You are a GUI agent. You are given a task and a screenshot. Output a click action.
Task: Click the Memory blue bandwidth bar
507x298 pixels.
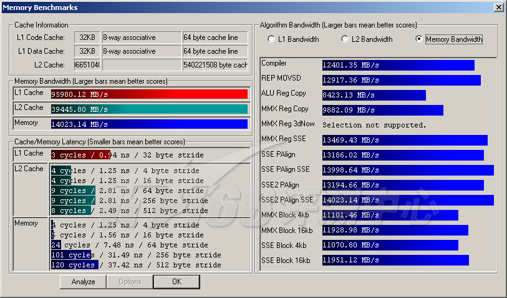click(x=148, y=124)
